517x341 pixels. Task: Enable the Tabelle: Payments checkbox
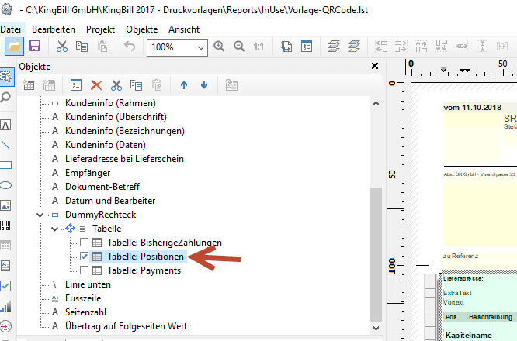[84, 270]
